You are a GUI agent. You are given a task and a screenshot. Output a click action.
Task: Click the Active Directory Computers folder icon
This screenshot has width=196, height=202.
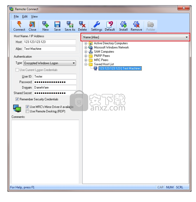(x=91, y=43)
